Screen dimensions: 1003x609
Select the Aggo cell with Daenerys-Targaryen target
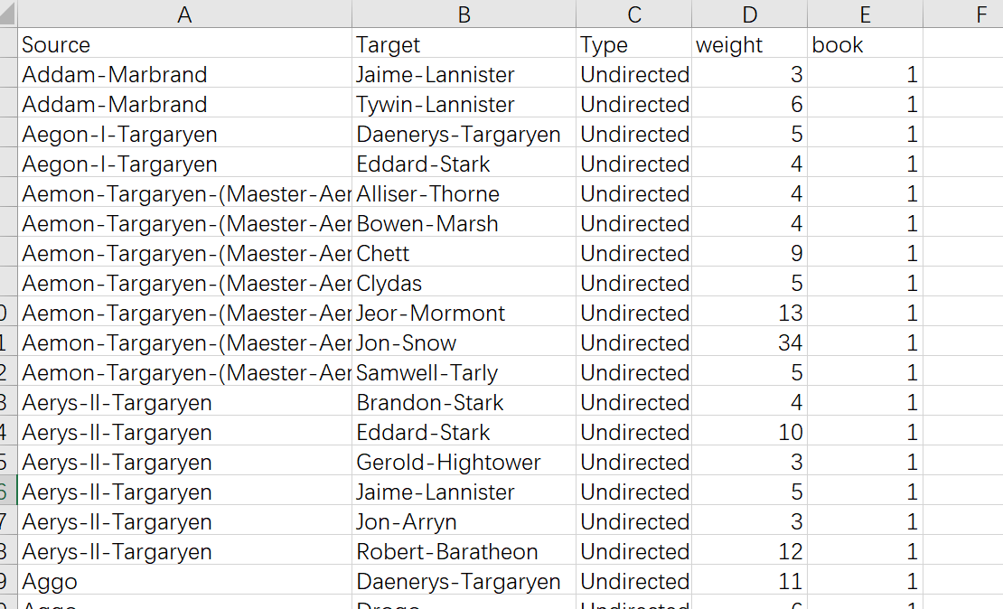185,580
